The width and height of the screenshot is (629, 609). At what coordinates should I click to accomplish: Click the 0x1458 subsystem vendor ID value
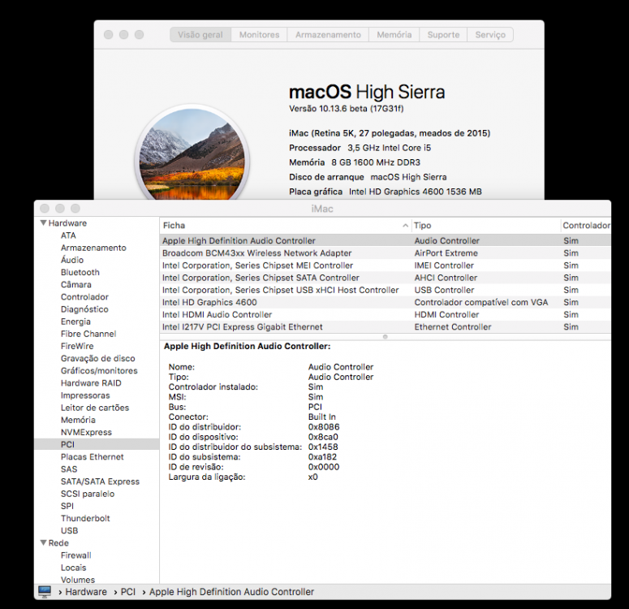click(323, 447)
